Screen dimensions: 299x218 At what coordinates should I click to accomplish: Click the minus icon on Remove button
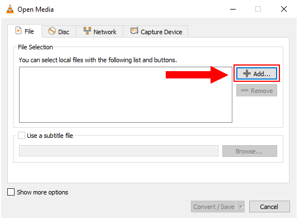coord(245,90)
